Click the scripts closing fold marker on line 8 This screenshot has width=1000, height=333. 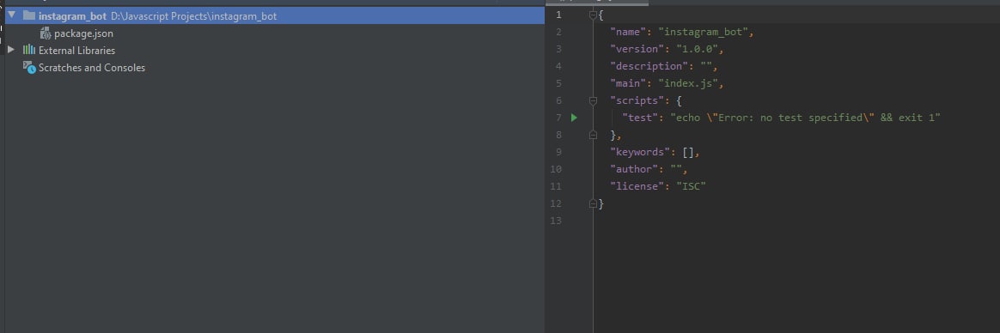point(593,135)
